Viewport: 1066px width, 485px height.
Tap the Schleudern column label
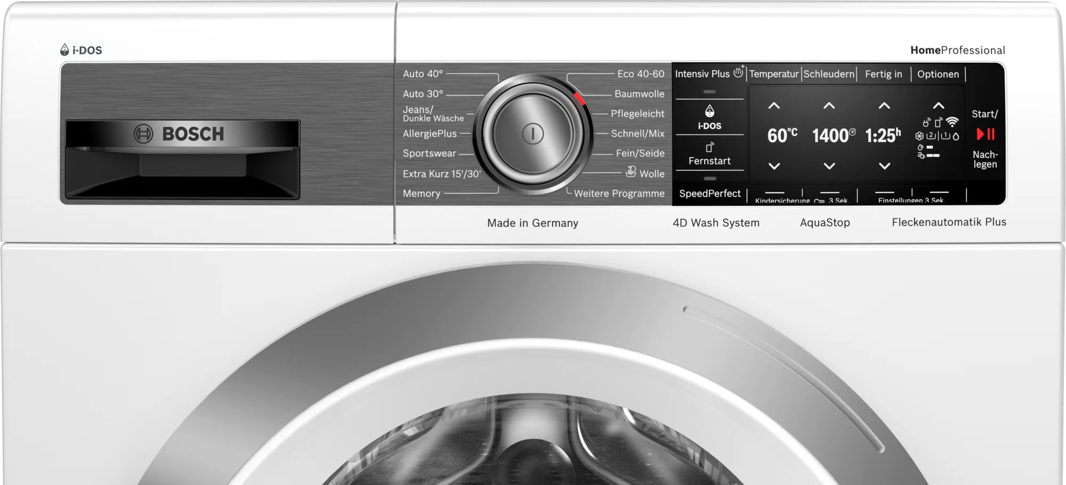pos(829,74)
